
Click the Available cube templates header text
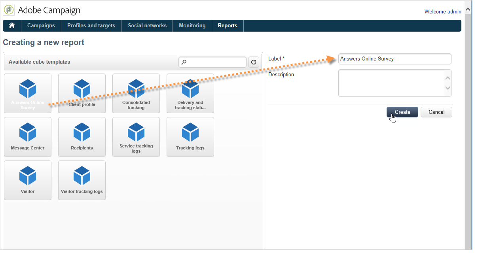click(x=39, y=62)
